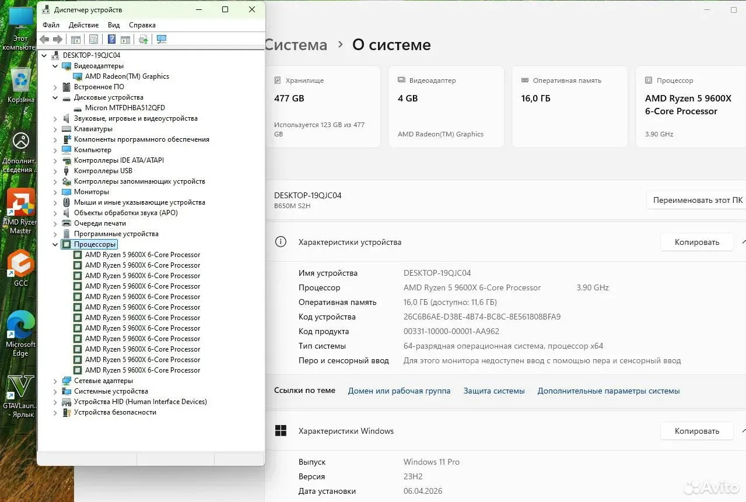
Task: Click the Мыши и иные указывающие устройства icon
Action: 66,202
